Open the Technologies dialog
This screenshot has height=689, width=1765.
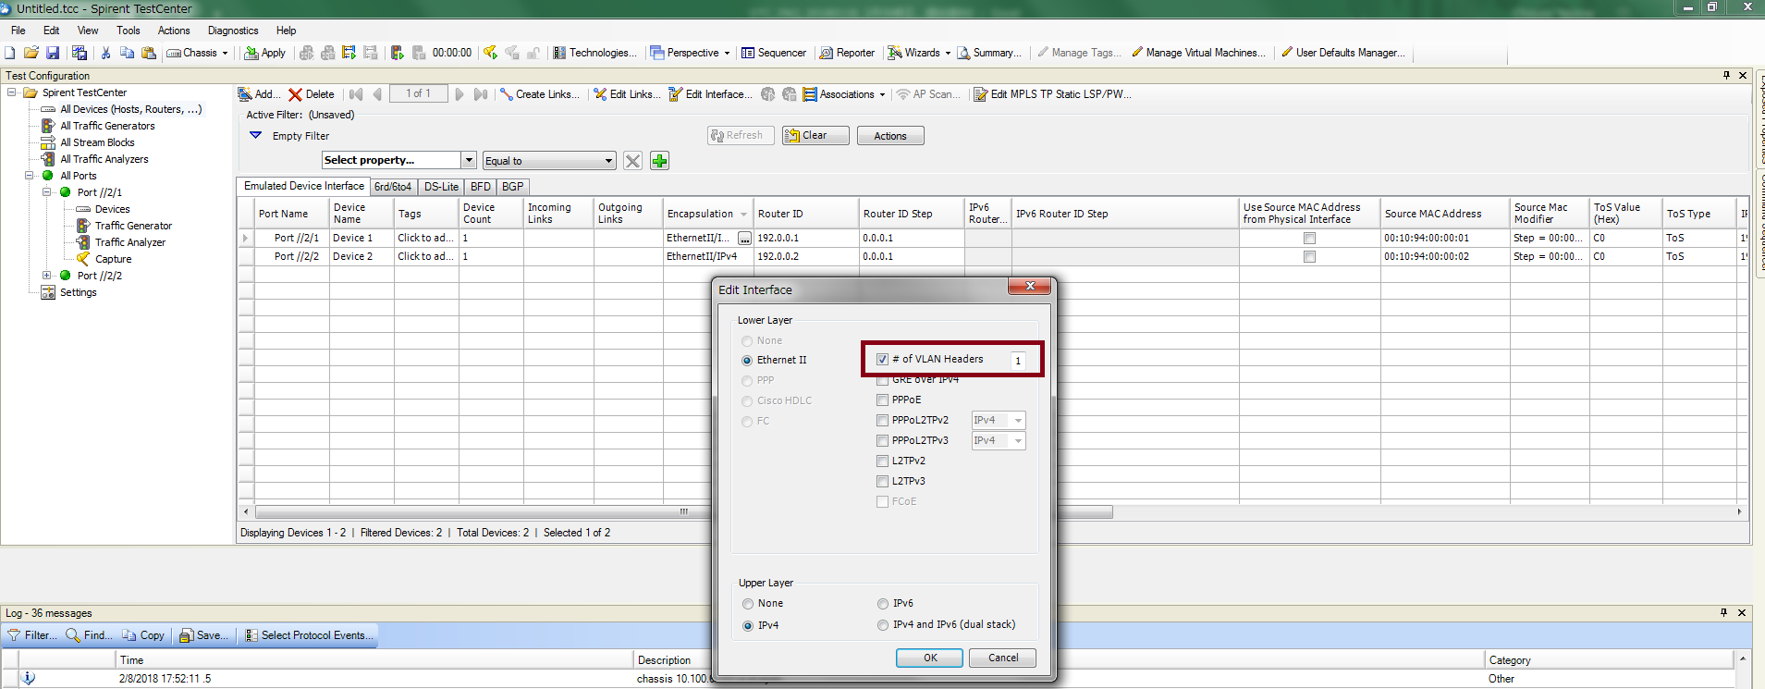point(594,53)
